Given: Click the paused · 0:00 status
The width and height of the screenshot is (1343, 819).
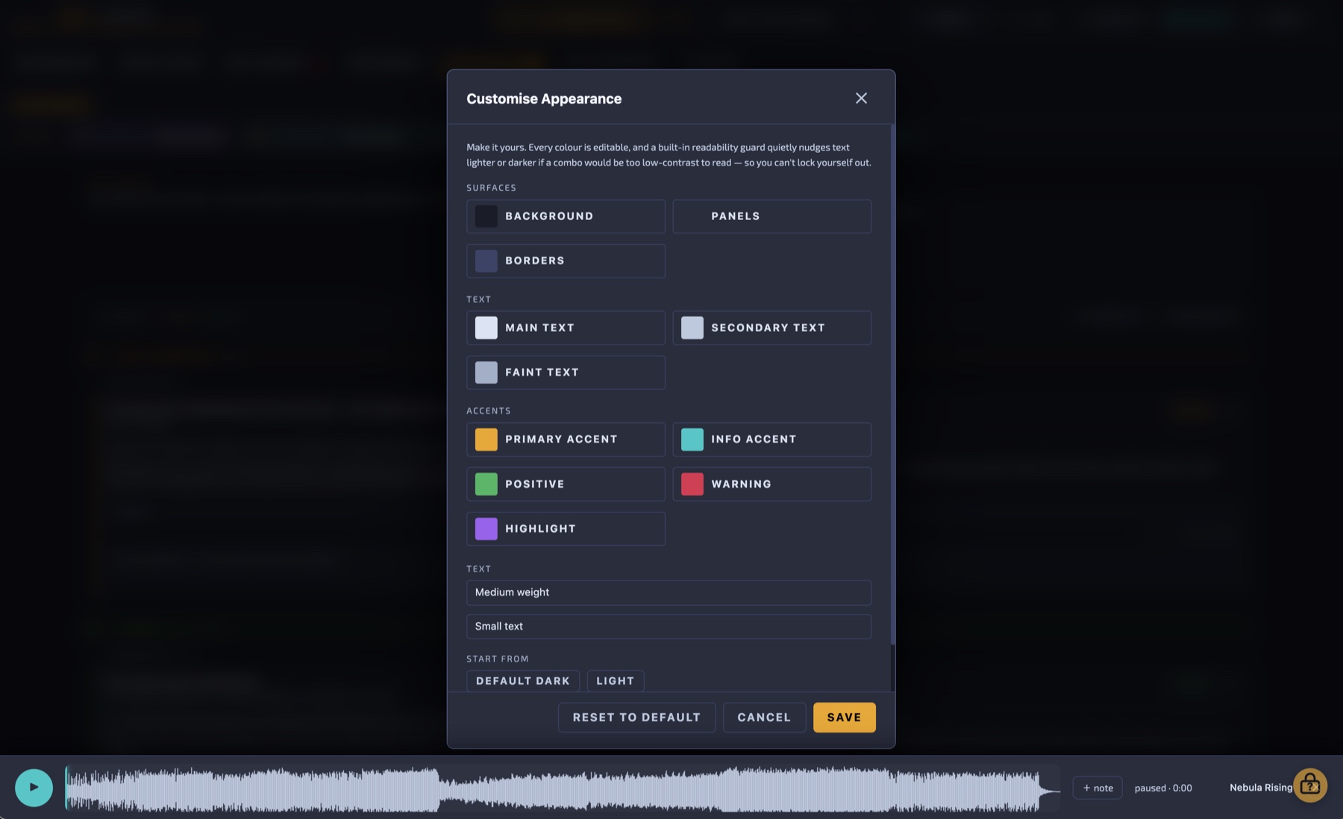Looking at the screenshot, I should click(1163, 788).
